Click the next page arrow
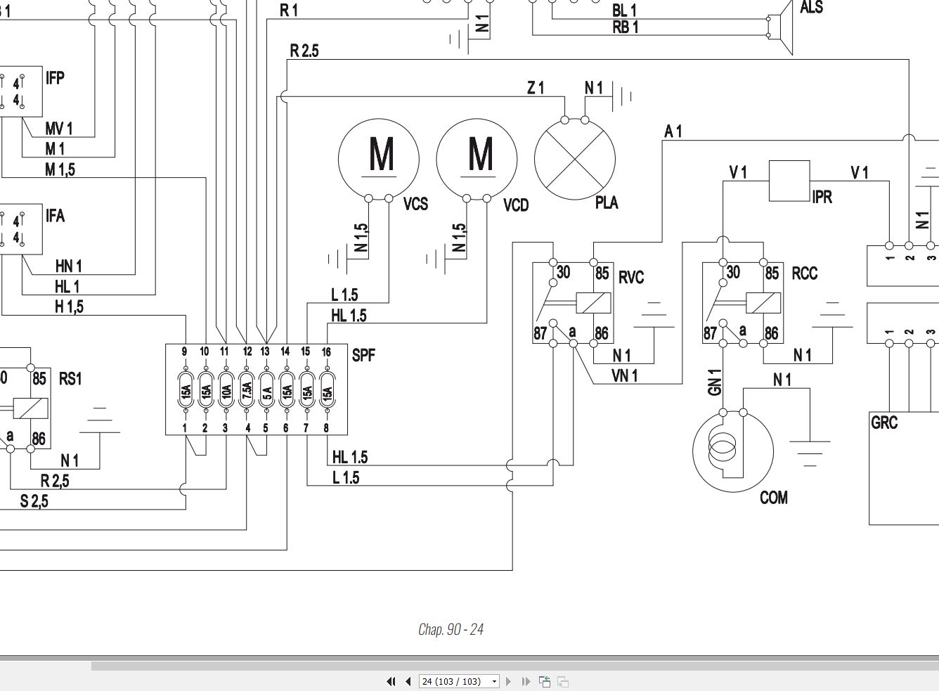Screen dimensions: 939x691 pos(510,681)
